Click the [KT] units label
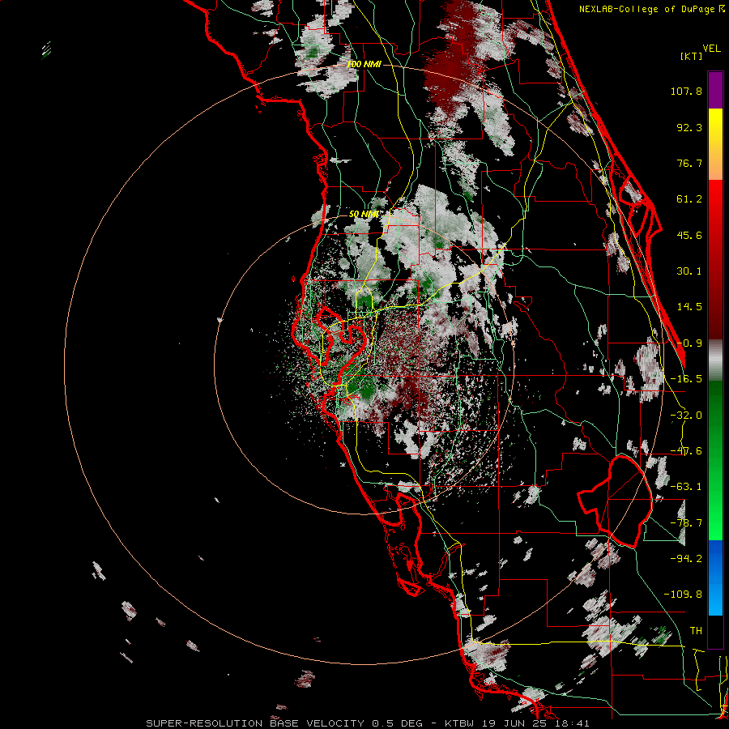 692,56
